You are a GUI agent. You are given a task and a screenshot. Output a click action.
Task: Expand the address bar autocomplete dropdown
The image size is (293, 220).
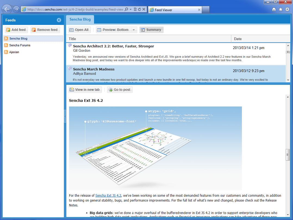(x=131, y=9)
